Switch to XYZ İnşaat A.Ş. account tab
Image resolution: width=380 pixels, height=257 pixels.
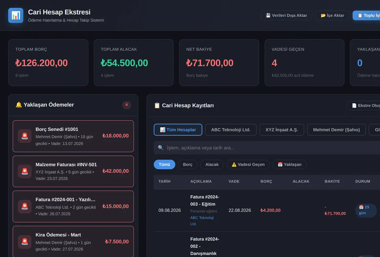point(282,130)
